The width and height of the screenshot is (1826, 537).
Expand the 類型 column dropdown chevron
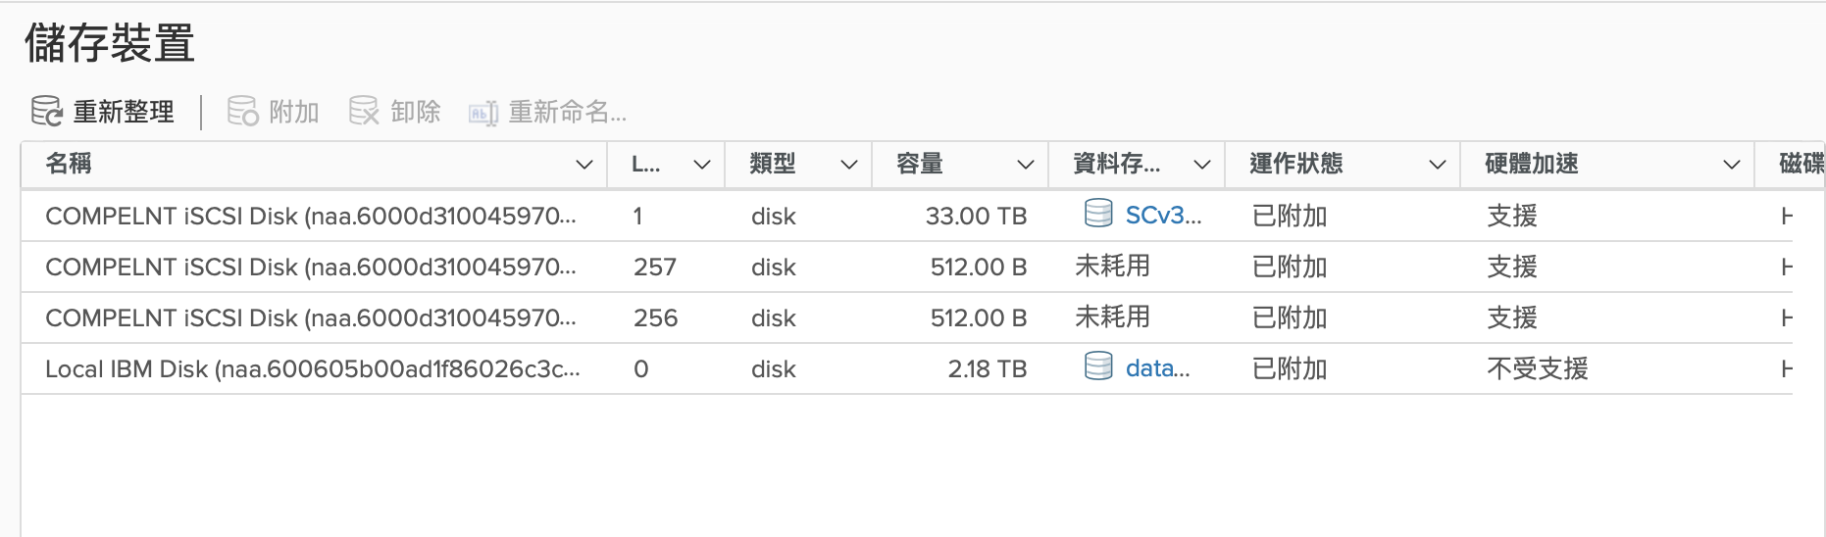tap(849, 165)
